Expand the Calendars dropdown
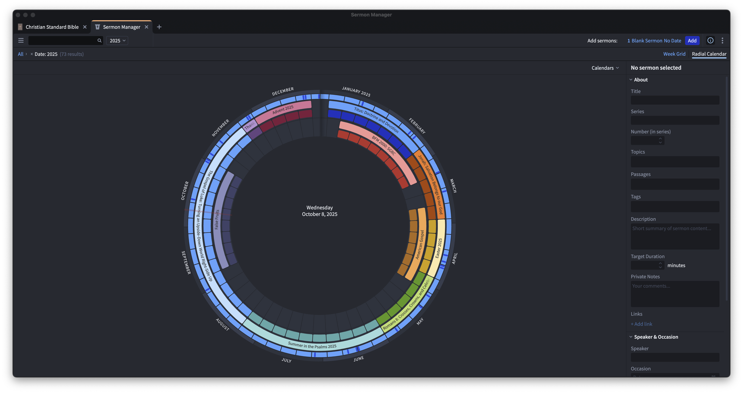The image size is (743, 393). (x=605, y=68)
